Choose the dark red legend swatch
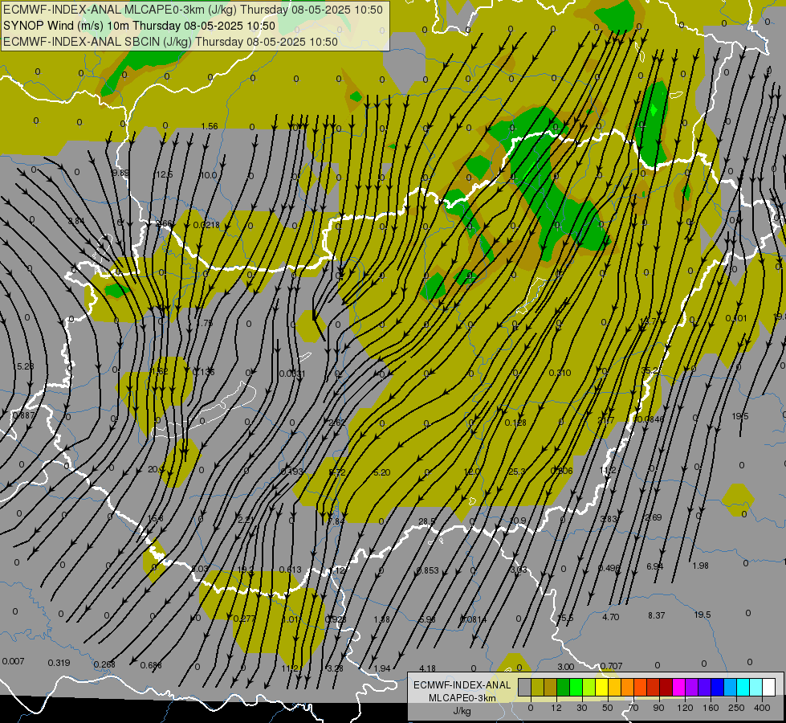This screenshot has height=723, width=786. 666,688
